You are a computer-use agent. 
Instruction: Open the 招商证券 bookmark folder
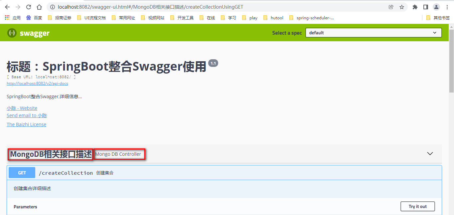click(60, 18)
